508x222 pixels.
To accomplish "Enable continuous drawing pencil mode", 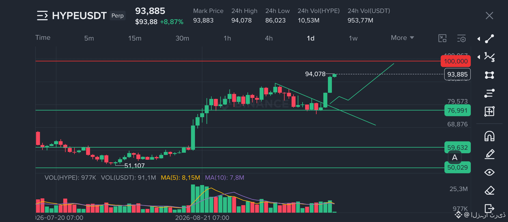I will [x=489, y=154].
